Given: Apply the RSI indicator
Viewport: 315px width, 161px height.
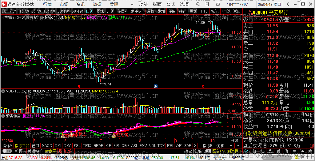Looking at the screenshot, I should point(170,146).
